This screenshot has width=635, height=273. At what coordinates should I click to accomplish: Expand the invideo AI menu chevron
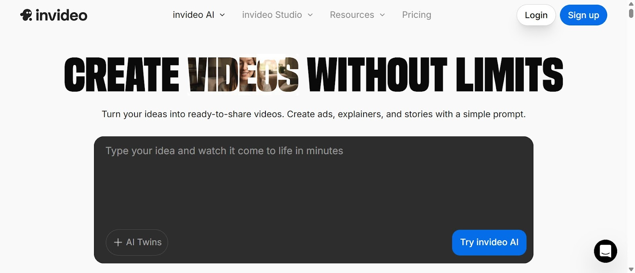[222, 15]
